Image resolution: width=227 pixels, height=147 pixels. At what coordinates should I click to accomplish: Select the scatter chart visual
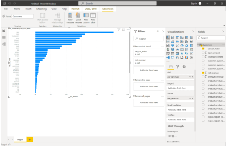[177, 46]
